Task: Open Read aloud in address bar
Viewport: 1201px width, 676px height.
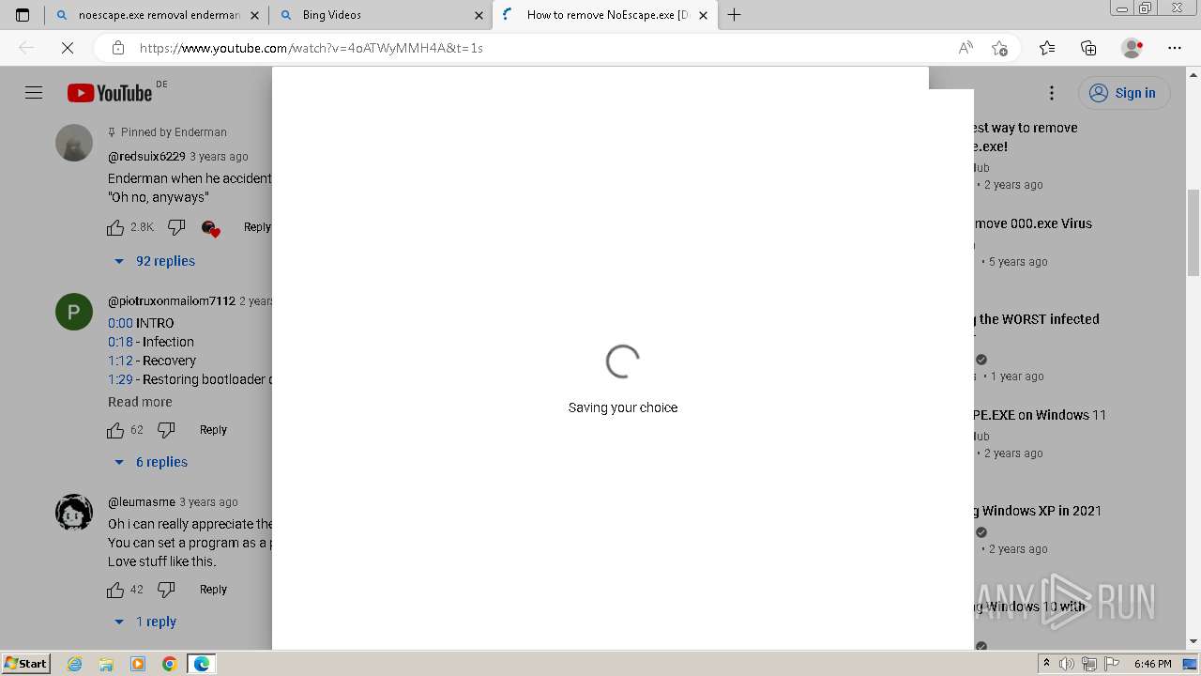Action: [965, 48]
